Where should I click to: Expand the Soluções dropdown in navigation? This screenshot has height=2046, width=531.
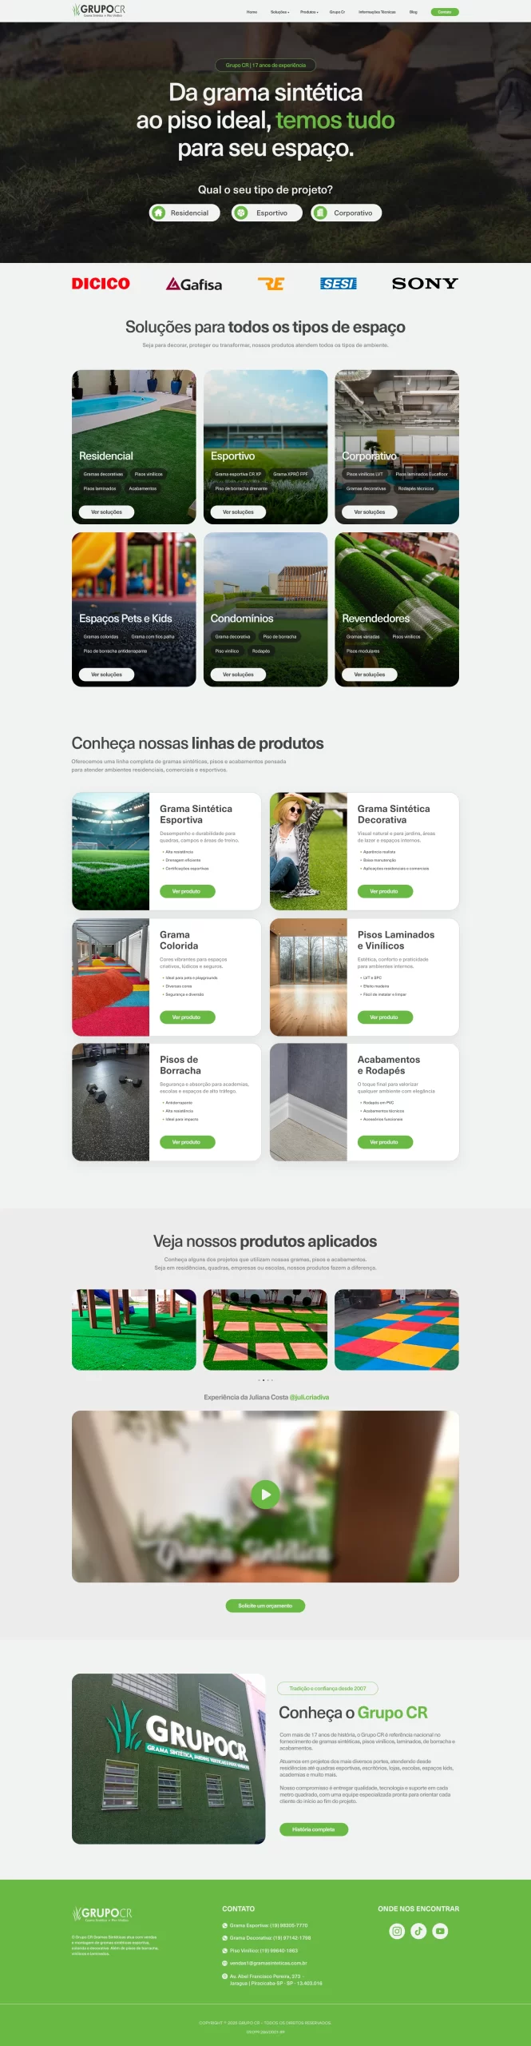(279, 12)
